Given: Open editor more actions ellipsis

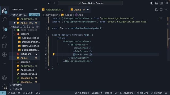Looking at the screenshot, I should coord(166,9).
